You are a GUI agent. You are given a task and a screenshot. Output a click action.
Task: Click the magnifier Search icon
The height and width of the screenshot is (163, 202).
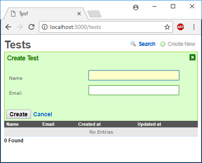click(x=133, y=44)
